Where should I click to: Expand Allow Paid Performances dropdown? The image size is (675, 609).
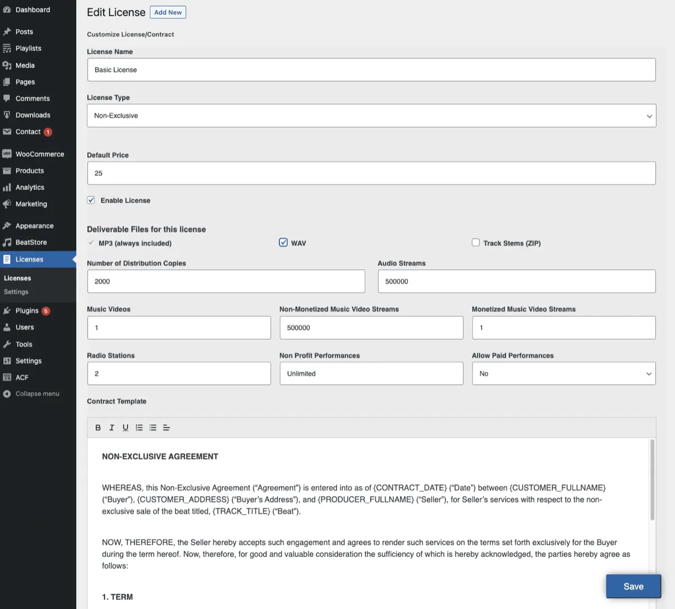(564, 374)
